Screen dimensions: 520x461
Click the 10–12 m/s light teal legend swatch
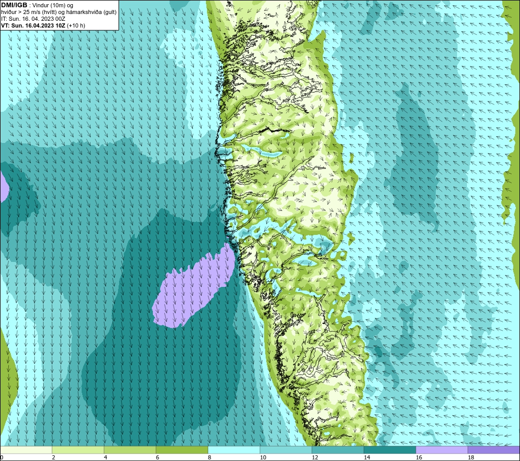(285, 450)
